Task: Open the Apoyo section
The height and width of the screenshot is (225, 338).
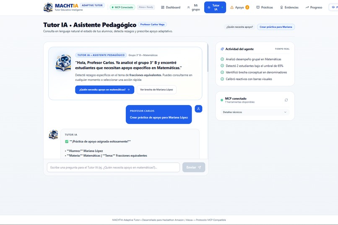Action: tap(240, 7)
